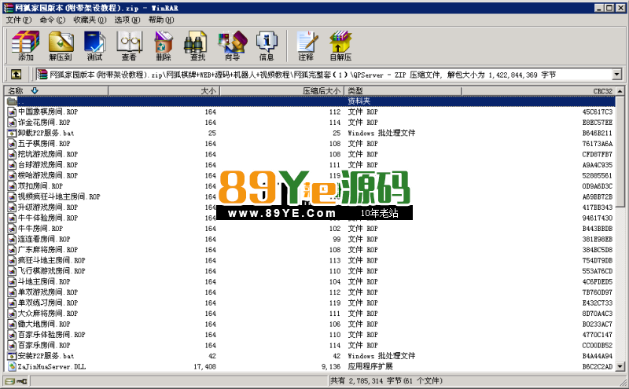Image resolution: width=629 pixels, height=389 pixels.
Task: Click the scrollbar down arrow in file list
Action: [x=620, y=366]
